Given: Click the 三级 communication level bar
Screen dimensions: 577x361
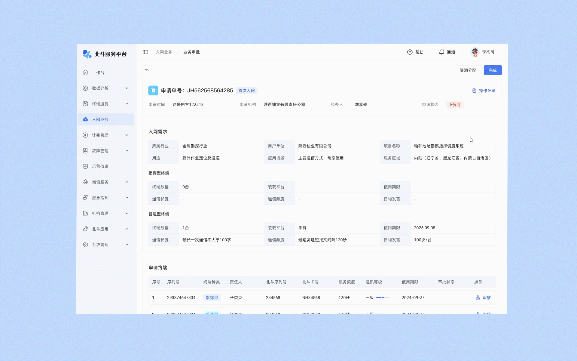Looking at the screenshot, I should (383, 298).
